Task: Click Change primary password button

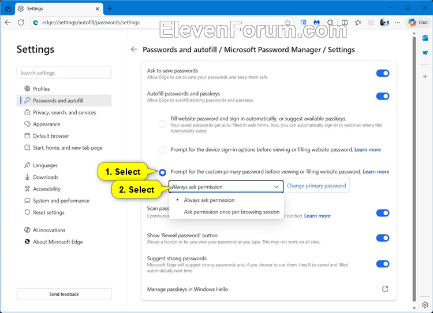Action: click(x=316, y=186)
